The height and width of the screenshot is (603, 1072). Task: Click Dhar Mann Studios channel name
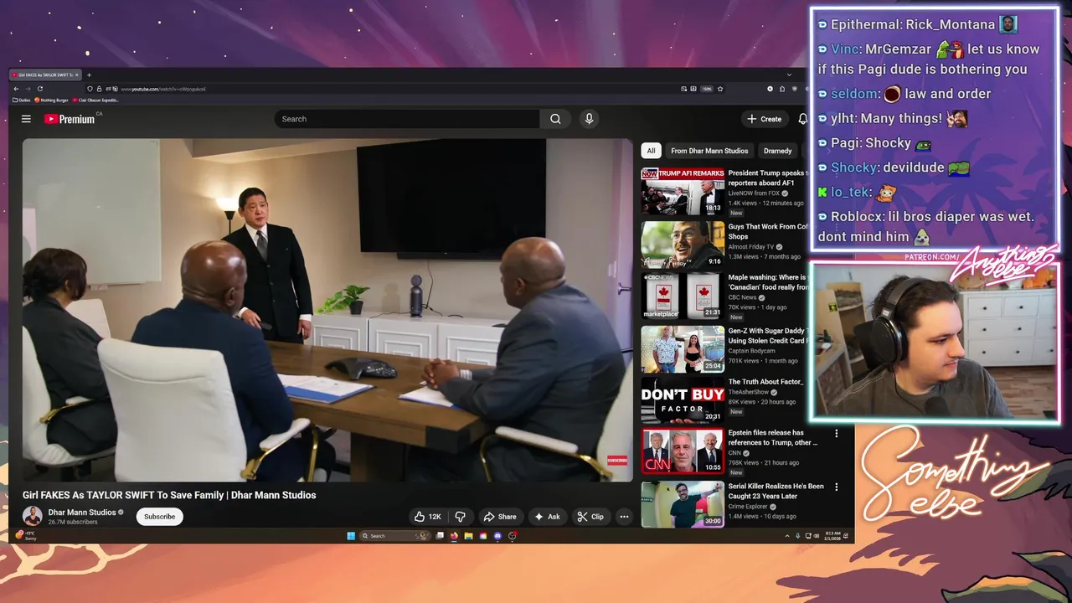(x=82, y=513)
